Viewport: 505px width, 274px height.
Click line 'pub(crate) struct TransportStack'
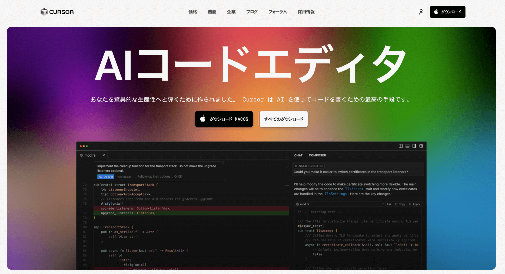click(x=125, y=185)
